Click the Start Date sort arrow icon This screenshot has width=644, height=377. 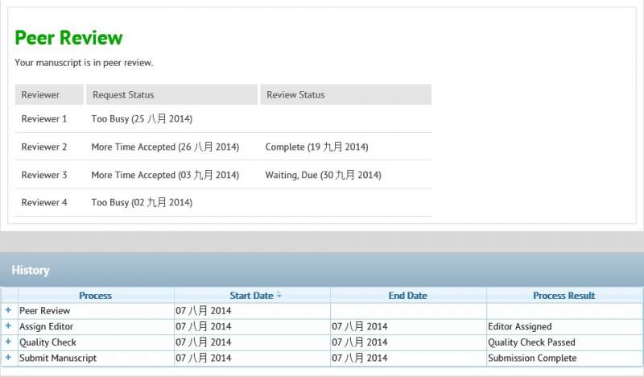click(279, 296)
